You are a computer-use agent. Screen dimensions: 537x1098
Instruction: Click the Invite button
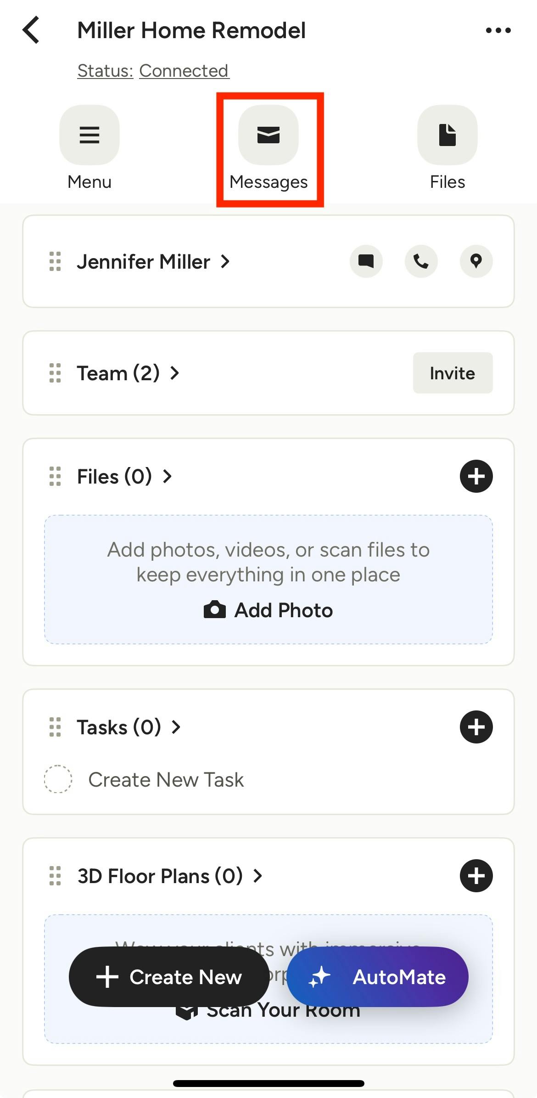point(453,373)
